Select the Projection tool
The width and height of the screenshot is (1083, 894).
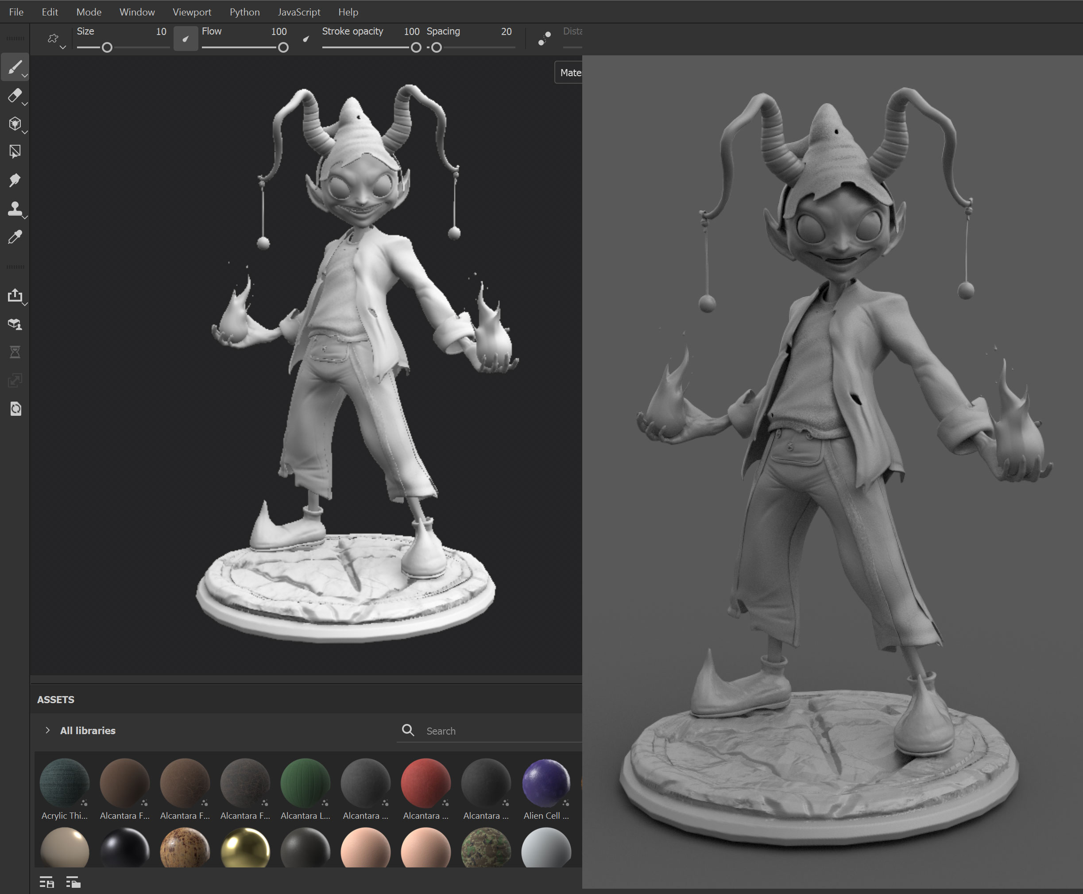15,124
